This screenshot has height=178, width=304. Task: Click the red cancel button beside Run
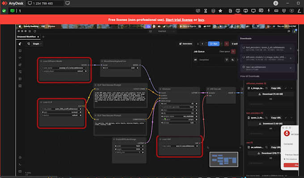click(x=227, y=44)
